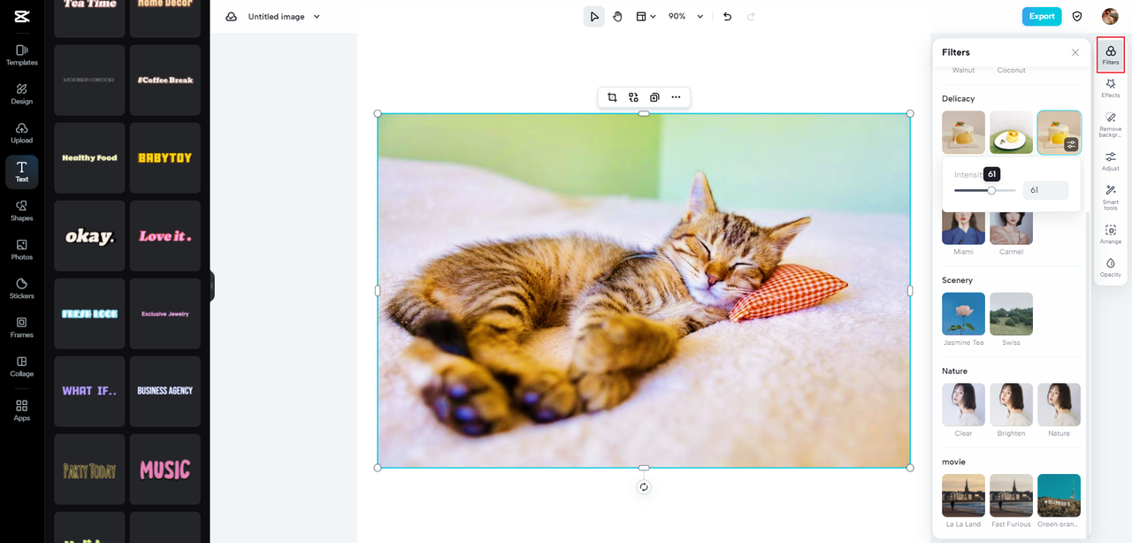
Task: Open the Design sidebar panel
Action: point(21,94)
